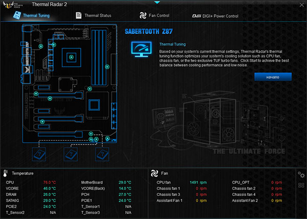The height and width of the screenshot is (219, 307).
Task: Click the thermometer Temperature panel icon
Action: click(x=5, y=173)
